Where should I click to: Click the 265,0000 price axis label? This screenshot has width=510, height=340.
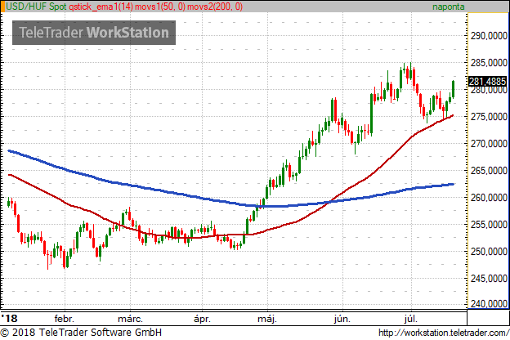[x=489, y=171]
